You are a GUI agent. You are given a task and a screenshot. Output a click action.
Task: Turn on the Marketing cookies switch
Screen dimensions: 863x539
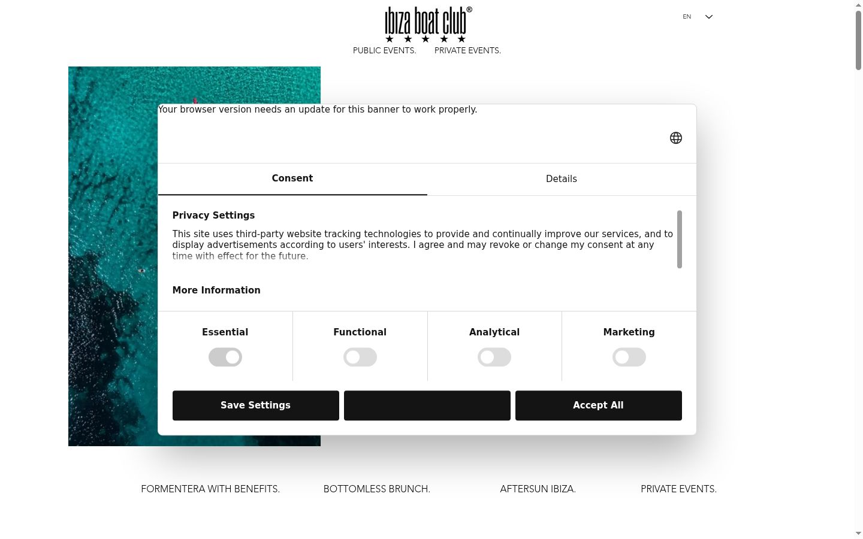[x=629, y=358]
